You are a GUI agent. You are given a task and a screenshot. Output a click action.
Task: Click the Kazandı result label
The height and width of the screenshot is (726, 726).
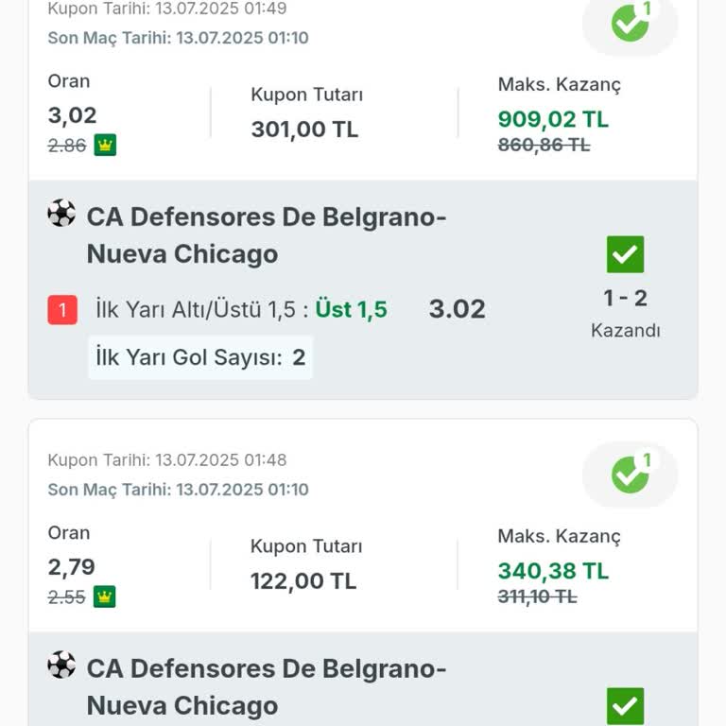coord(625,331)
